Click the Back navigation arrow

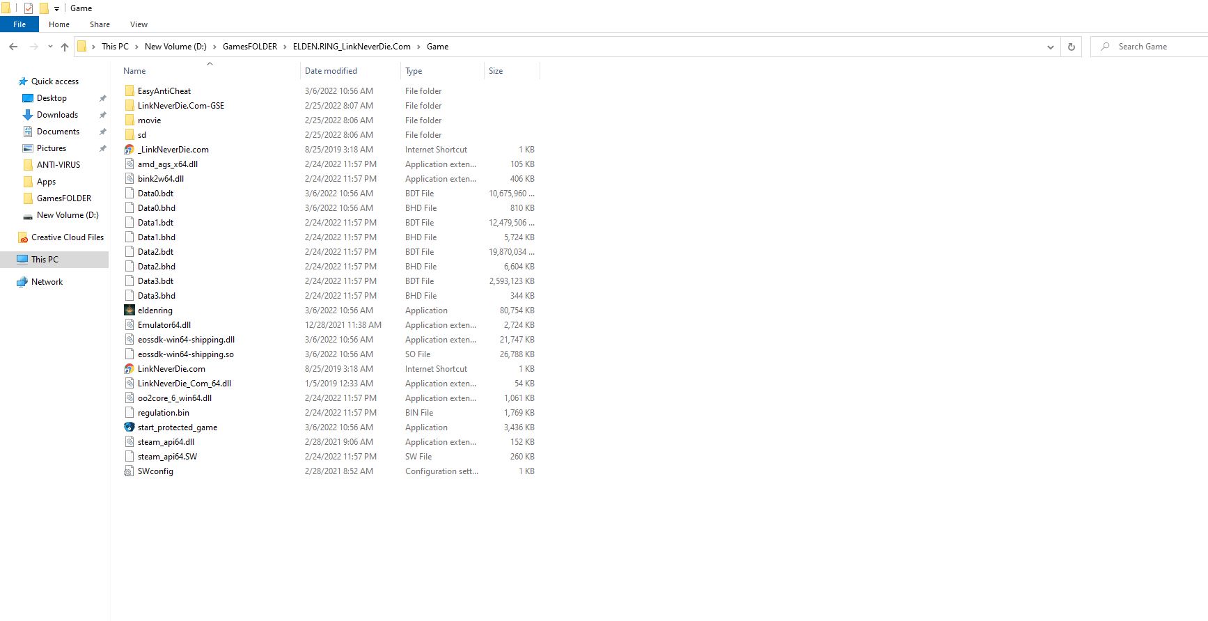[x=13, y=47]
